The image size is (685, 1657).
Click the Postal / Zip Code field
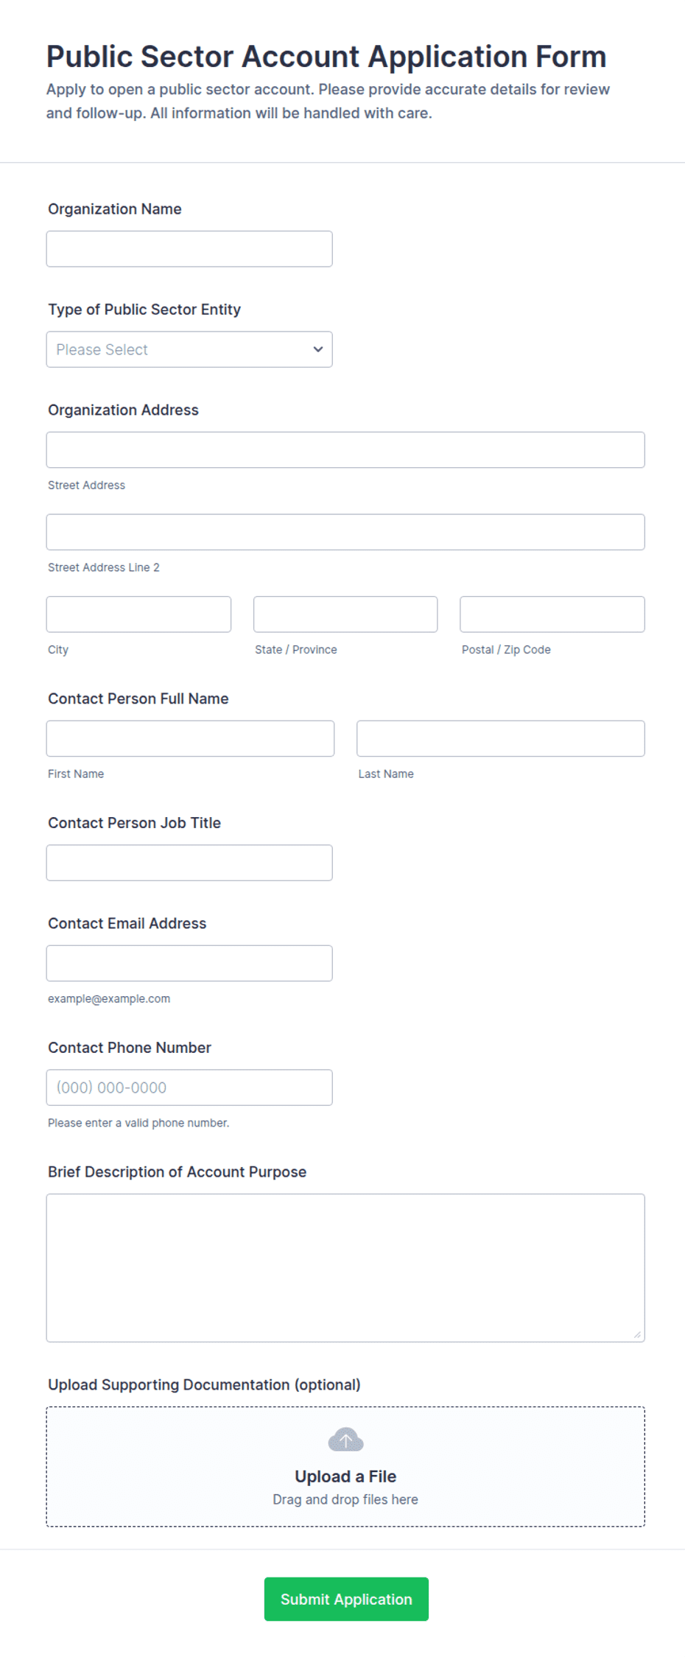tap(552, 614)
